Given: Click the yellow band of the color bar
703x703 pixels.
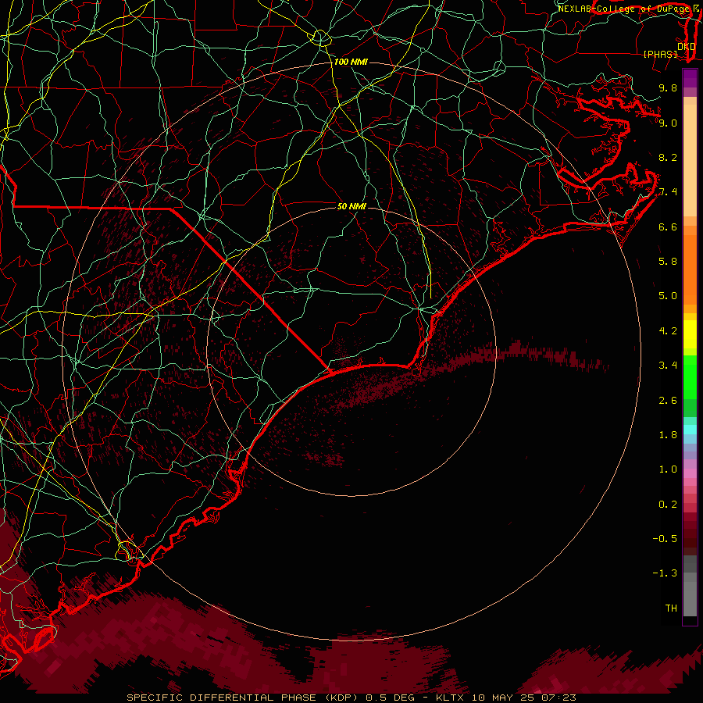Looking at the screenshot, I should 690,334.
